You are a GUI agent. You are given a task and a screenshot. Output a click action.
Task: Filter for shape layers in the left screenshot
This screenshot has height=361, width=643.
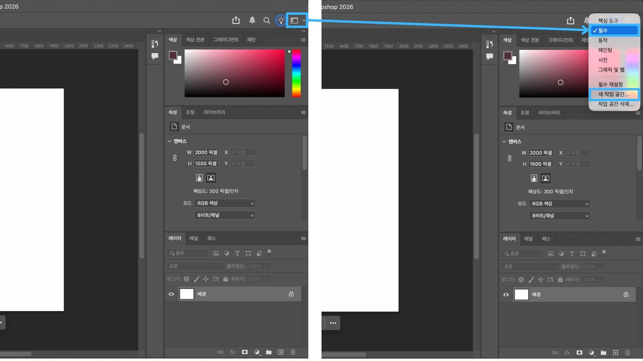tap(248, 253)
